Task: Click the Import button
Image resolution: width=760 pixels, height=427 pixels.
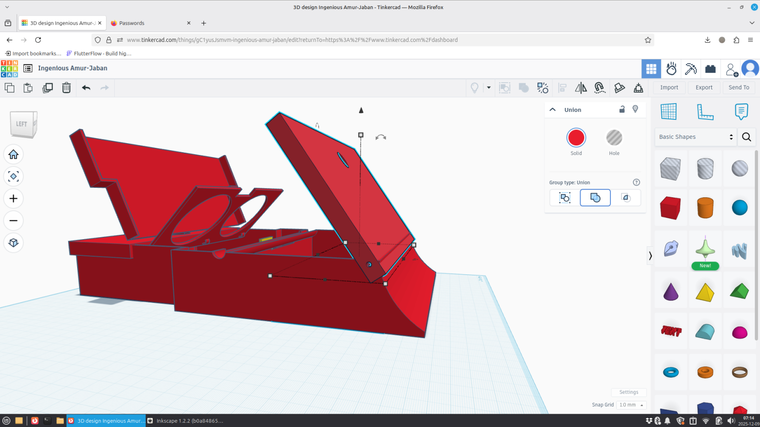Action: pos(669,87)
